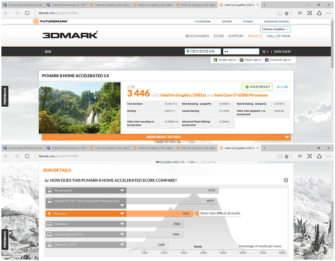Image resolution: width=335 pixels, height=261 pixels.
Task: Expand the SHOW RESULT DETAILS bar
Action: tap(166, 137)
